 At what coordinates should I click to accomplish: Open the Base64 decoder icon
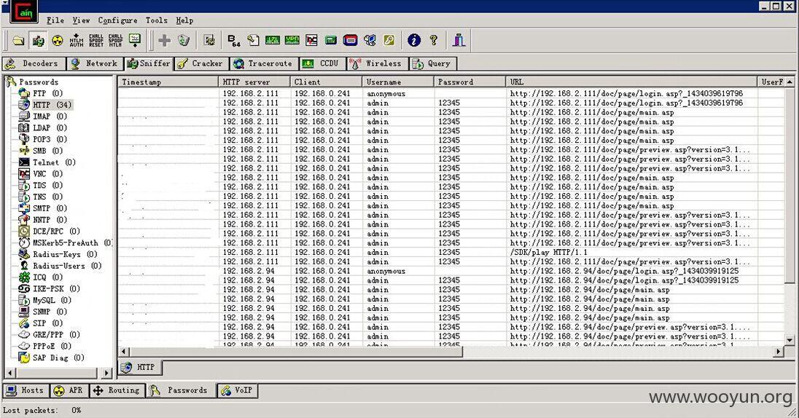tap(234, 40)
